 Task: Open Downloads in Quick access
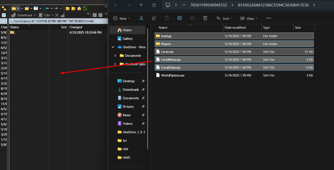click(130, 90)
